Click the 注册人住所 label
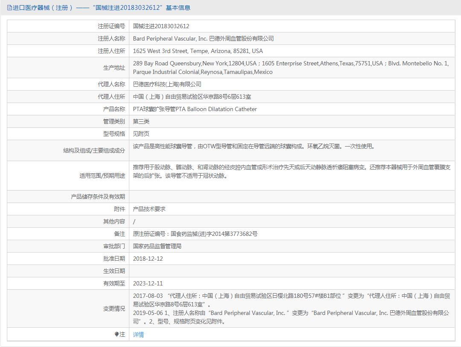 pos(111,51)
